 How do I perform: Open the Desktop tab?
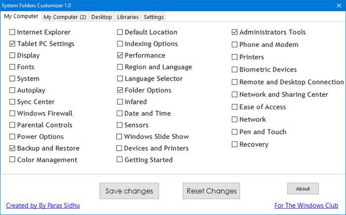[x=102, y=17]
